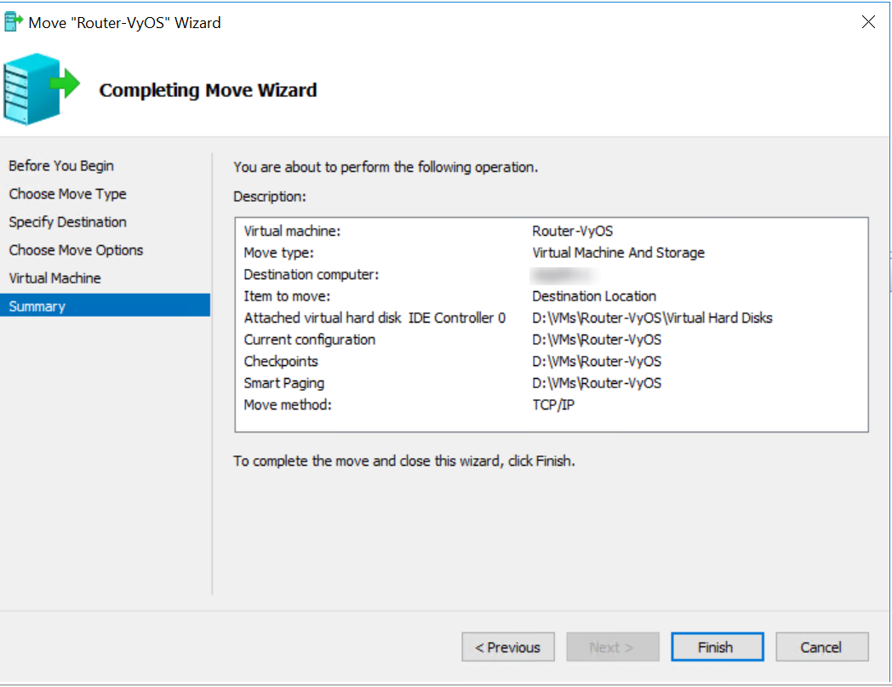Close the Move Router-VyOS wizard window
The width and height of the screenshot is (892, 687).
pos(868,22)
